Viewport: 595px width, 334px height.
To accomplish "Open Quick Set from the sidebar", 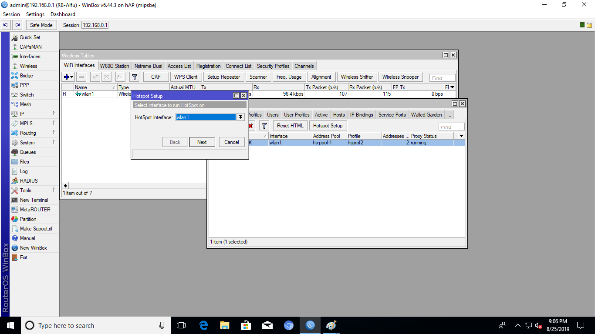I will coord(30,37).
